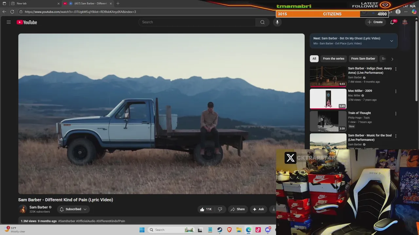Open options for Indigo Live Performance video
Image resolution: width=419 pixels, height=235 pixels.
pos(396,69)
